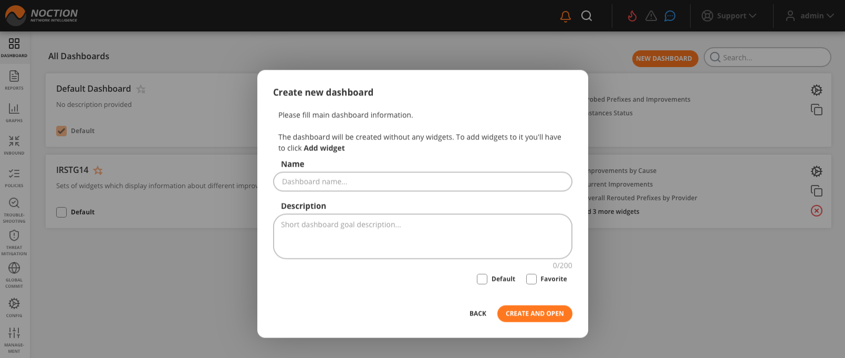Open the Management section in the sidebar
Screen dimensions: 845x358
click(14, 333)
